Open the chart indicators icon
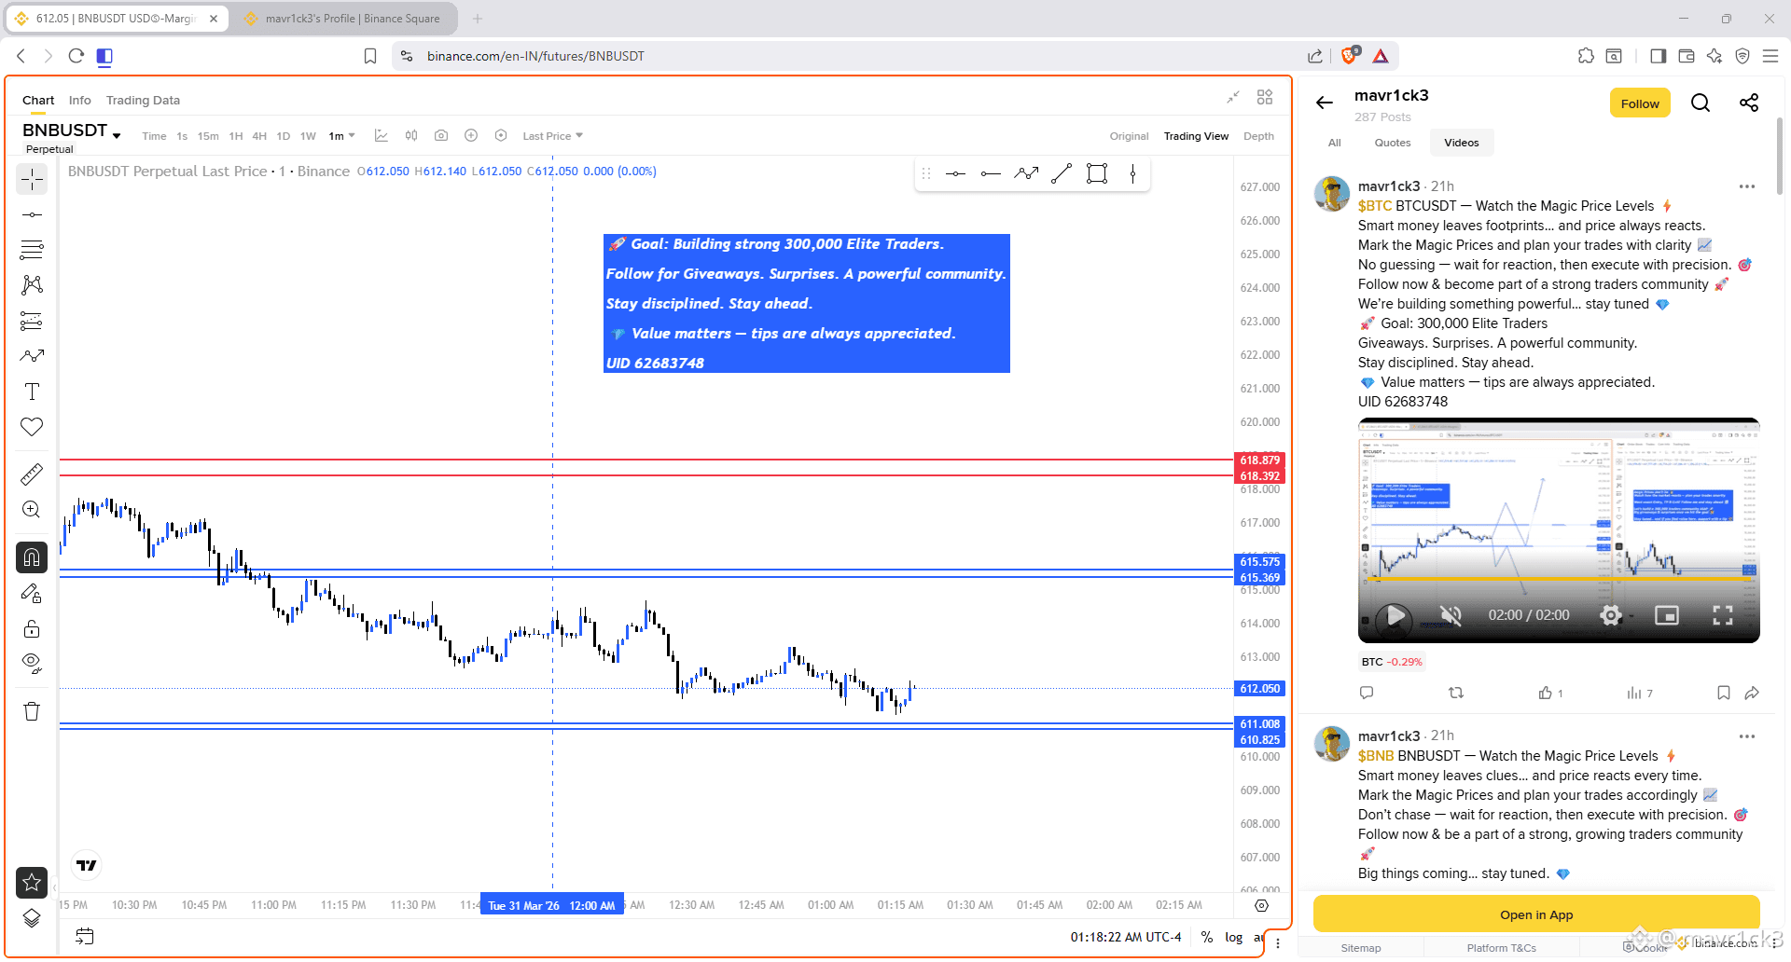 click(x=382, y=136)
